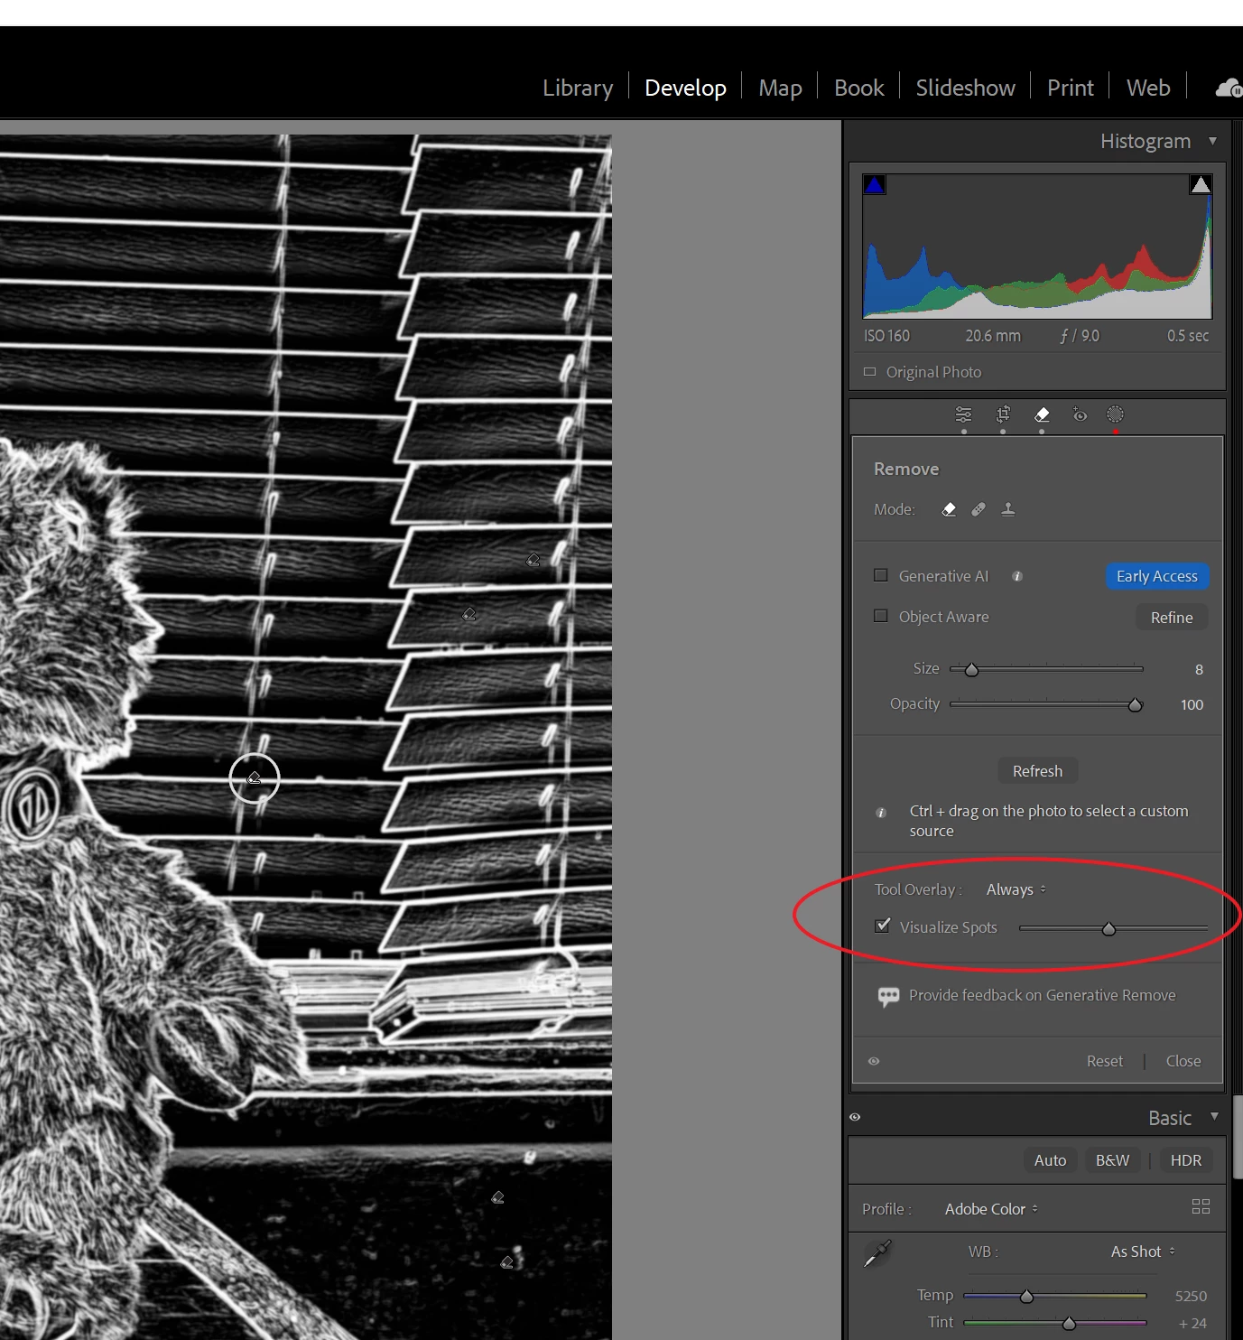This screenshot has width=1243, height=1340.
Task: Collapse the Histogram panel triangle
Action: point(1213,141)
